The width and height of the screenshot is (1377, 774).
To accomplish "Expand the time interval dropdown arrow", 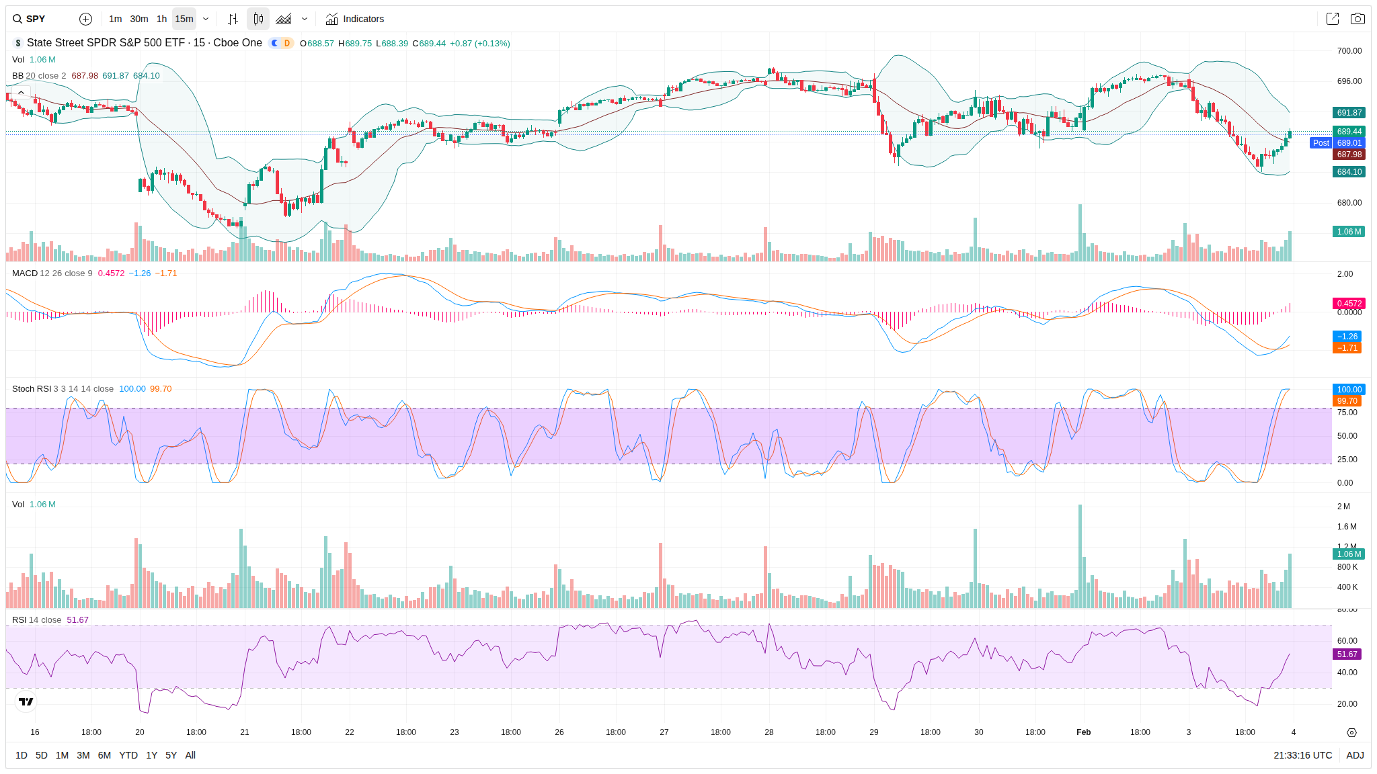I will (206, 19).
